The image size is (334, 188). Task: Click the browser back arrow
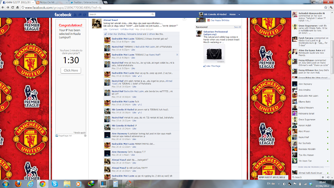click(x=3, y=7)
